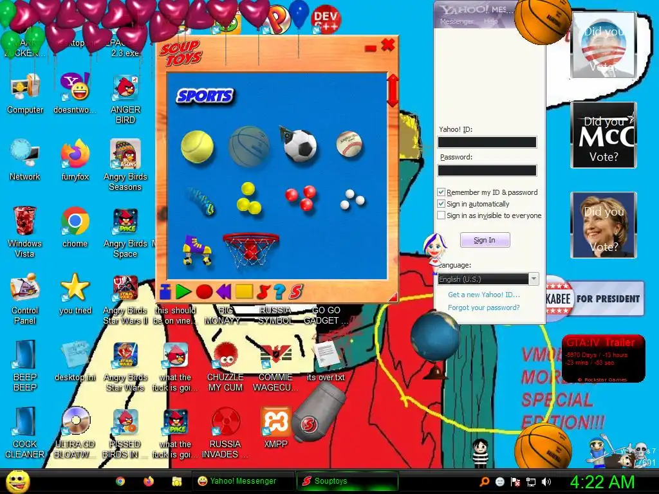The image size is (659, 494).
Task: Select the baseball toy
Action: (x=349, y=144)
